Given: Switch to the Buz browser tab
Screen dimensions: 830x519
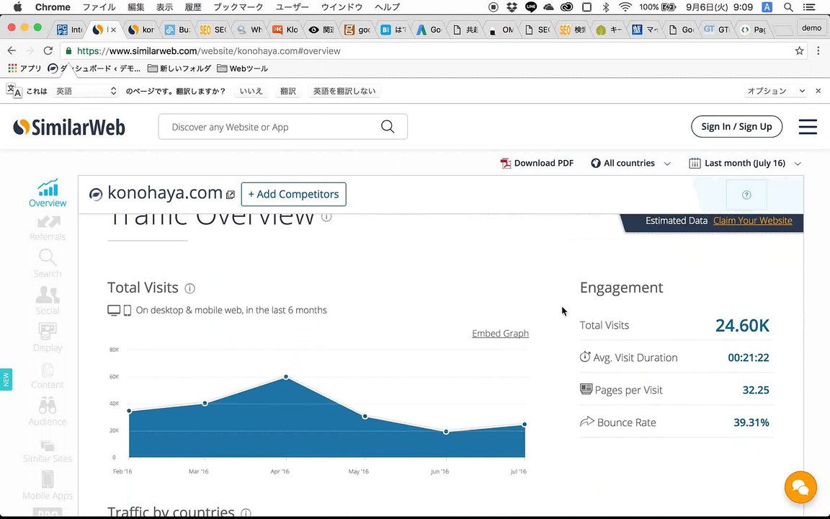Looking at the screenshot, I should point(177,30).
